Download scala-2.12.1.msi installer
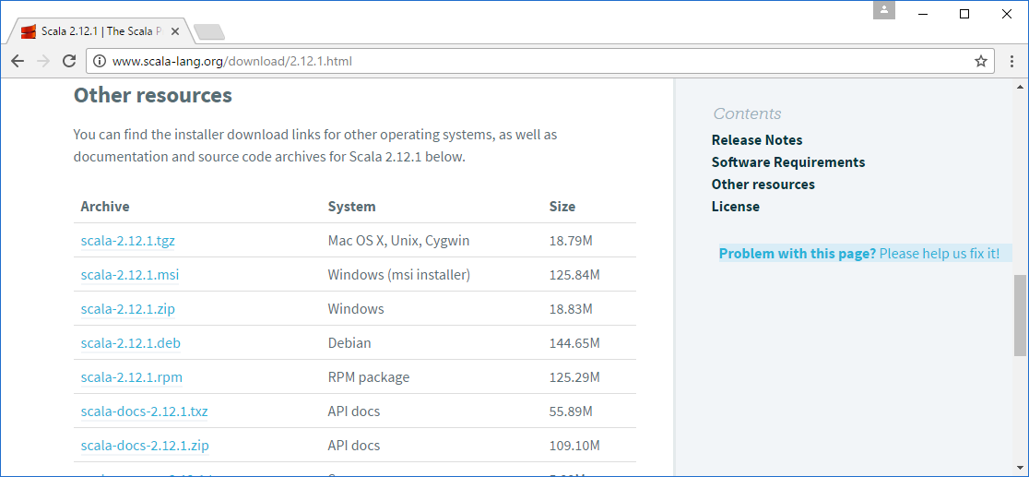The image size is (1029, 477). click(x=130, y=275)
